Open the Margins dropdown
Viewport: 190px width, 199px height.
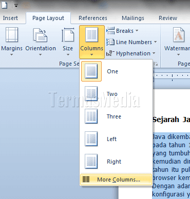click(x=12, y=42)
